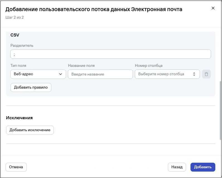
Task: Click the Название поля label
Action: click(x=81, y=66)
